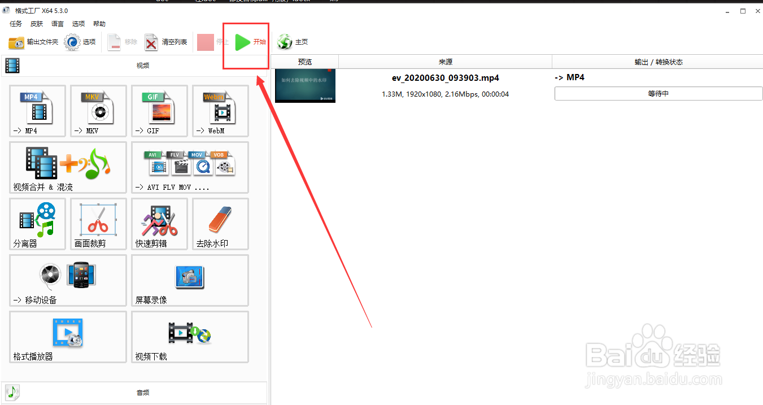Choose the -> WebM conversion icon
The height and width of the screenshot is (405, 763).
click(x=220, y=111)
